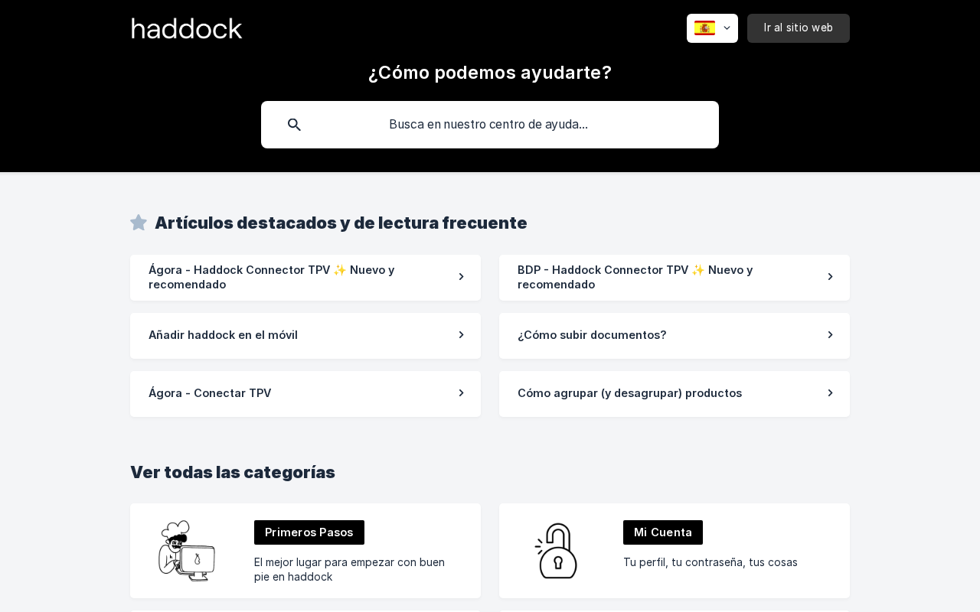Open article Ágora - Haddock Connector TPV

305,278
